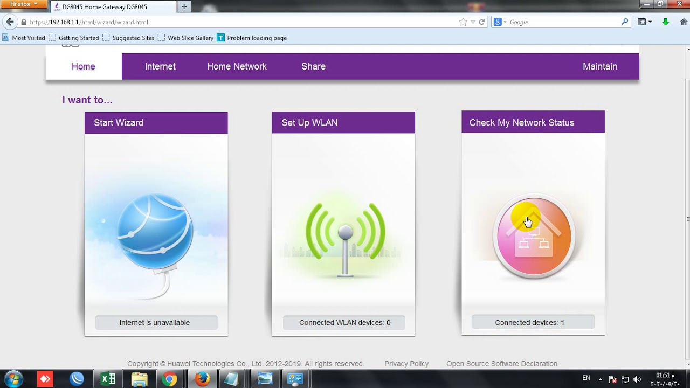690x388 pixels.
Task: Open the blue circular taskbar app icon
Action: point(77,379)
